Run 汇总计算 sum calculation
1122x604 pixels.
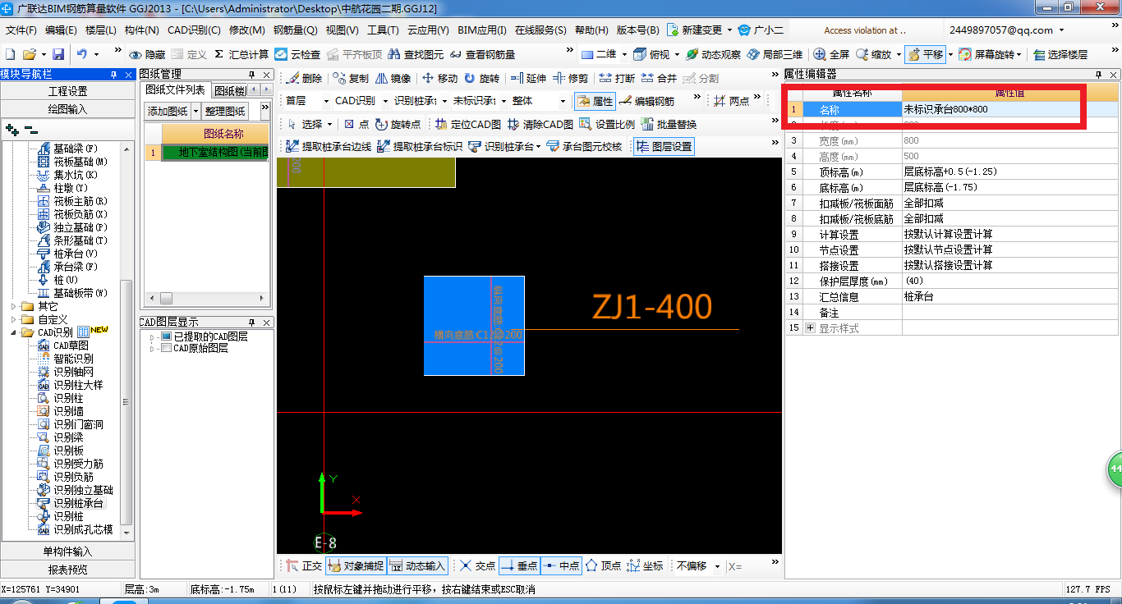[241, 54]
